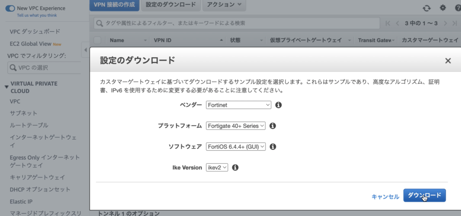This screenshot has height=216, width=461.
Task: Collapse the VIRTUAL PRIVATE CLOUD section
Action: pyautogui.click(x=6, y=87)
